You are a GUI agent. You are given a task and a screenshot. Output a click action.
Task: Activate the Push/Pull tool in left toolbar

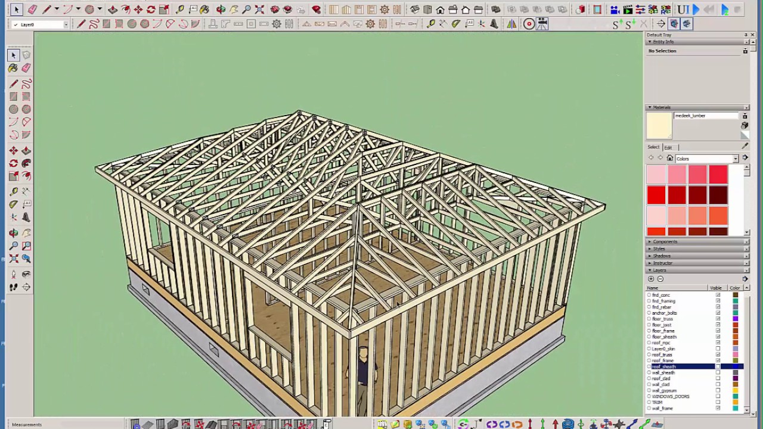pos(26,151)
